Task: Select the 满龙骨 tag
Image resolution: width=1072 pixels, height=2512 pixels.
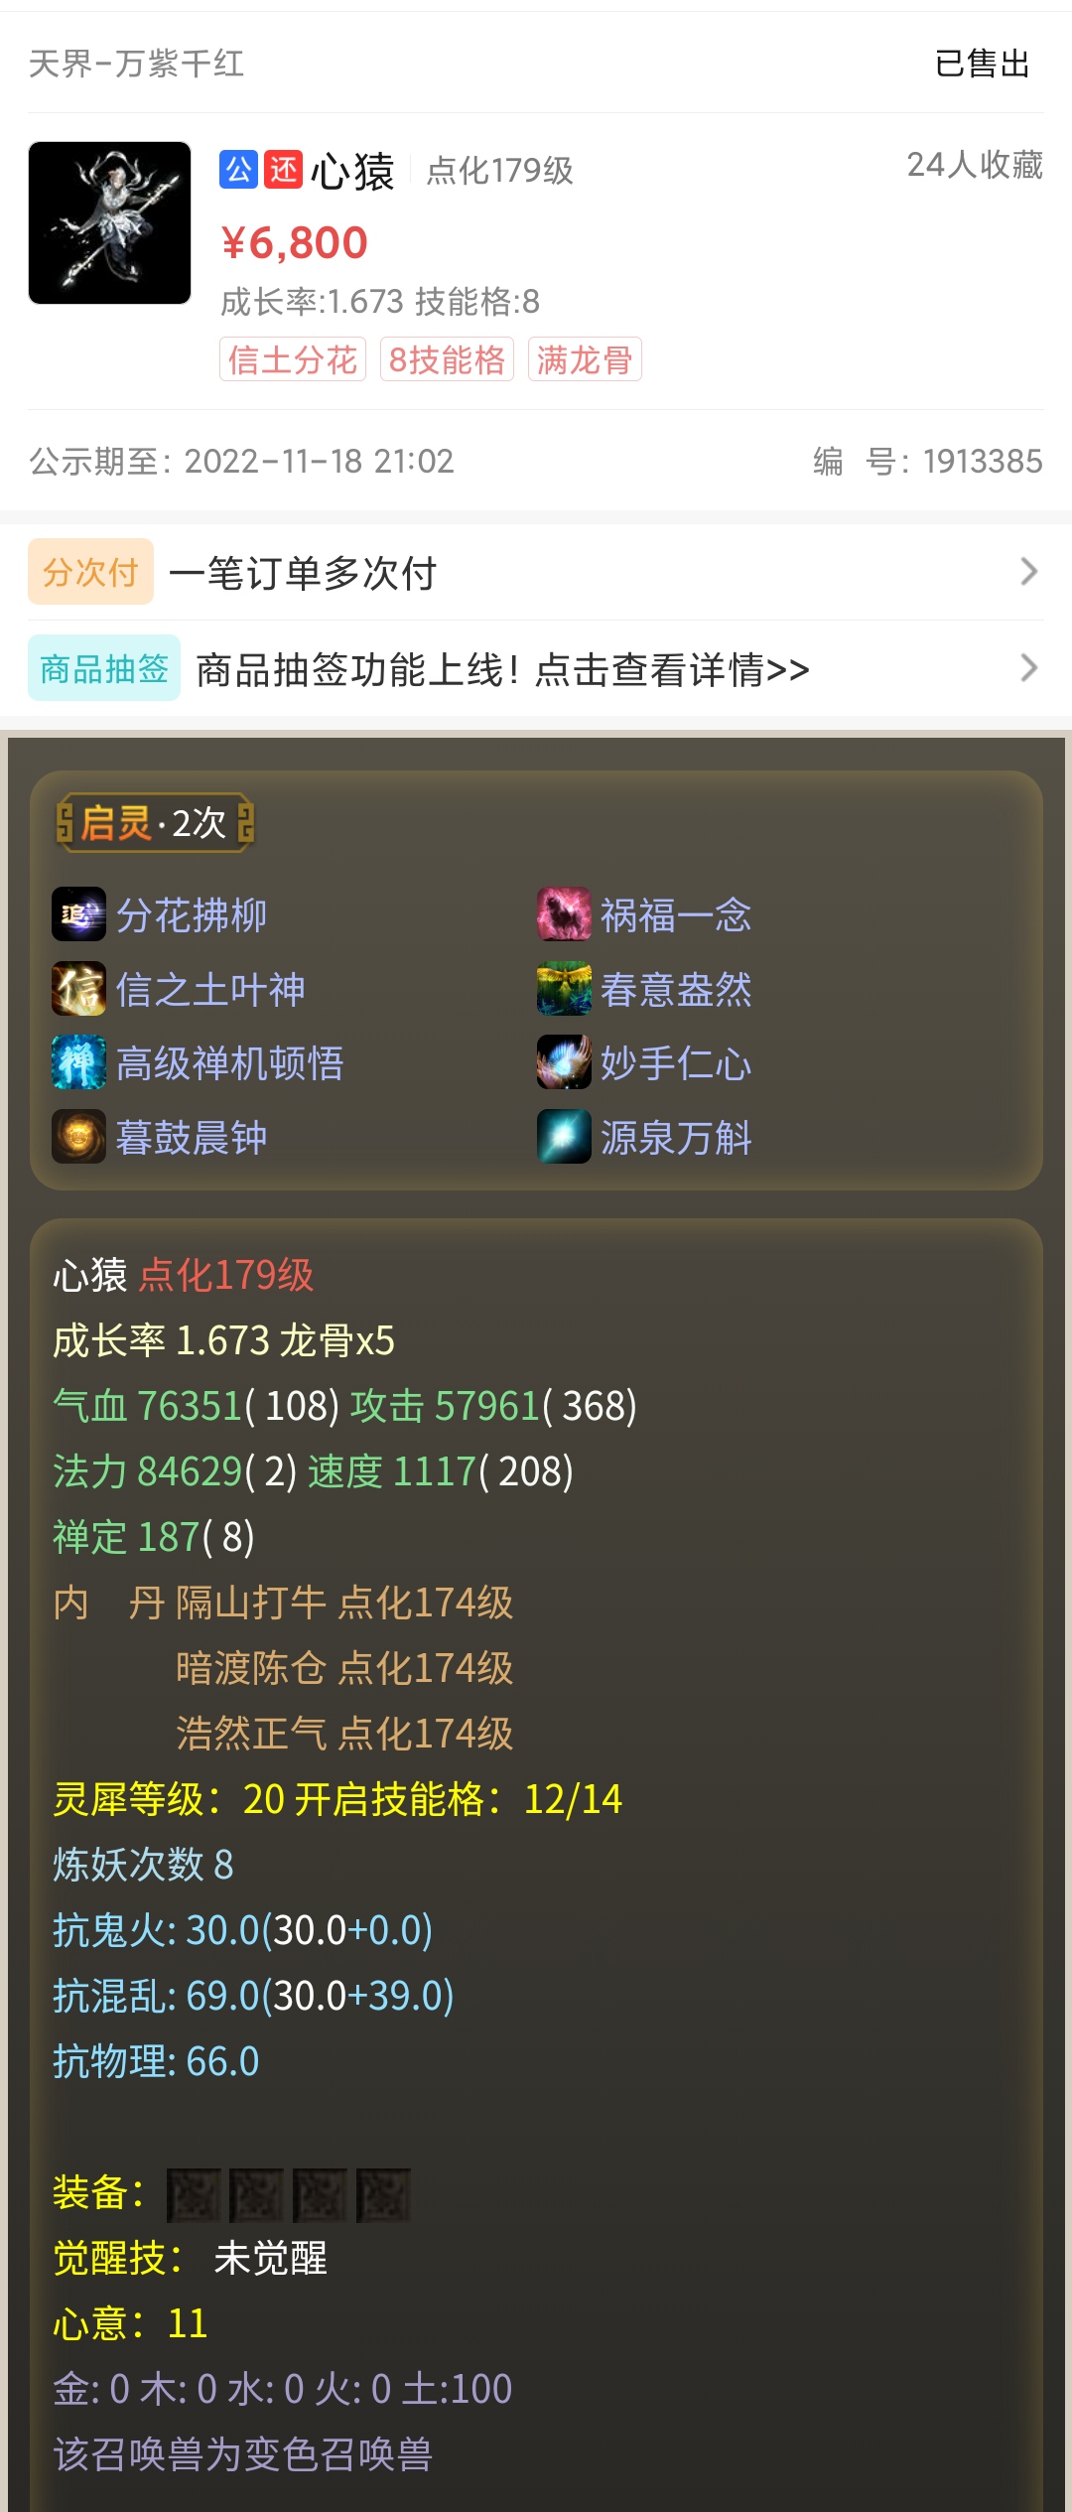Action: (585, 359)
